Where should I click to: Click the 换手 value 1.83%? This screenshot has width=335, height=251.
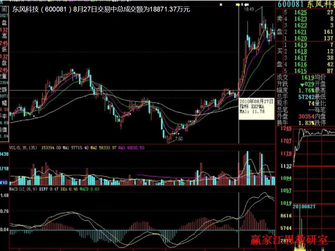click(x=306, y=123)
